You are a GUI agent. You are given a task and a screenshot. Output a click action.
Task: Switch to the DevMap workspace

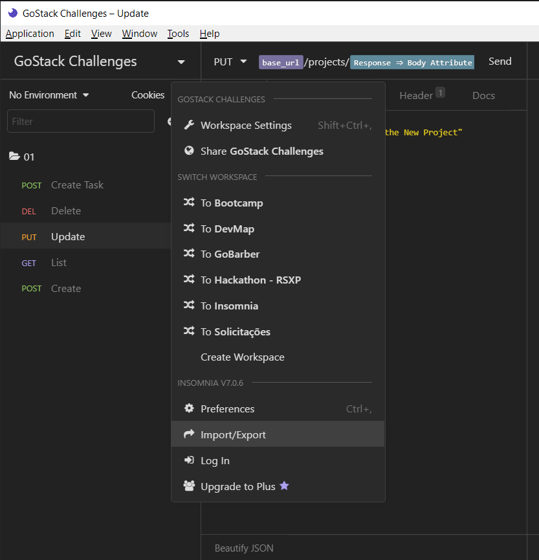pyautogui.click(x=278, y=229)
